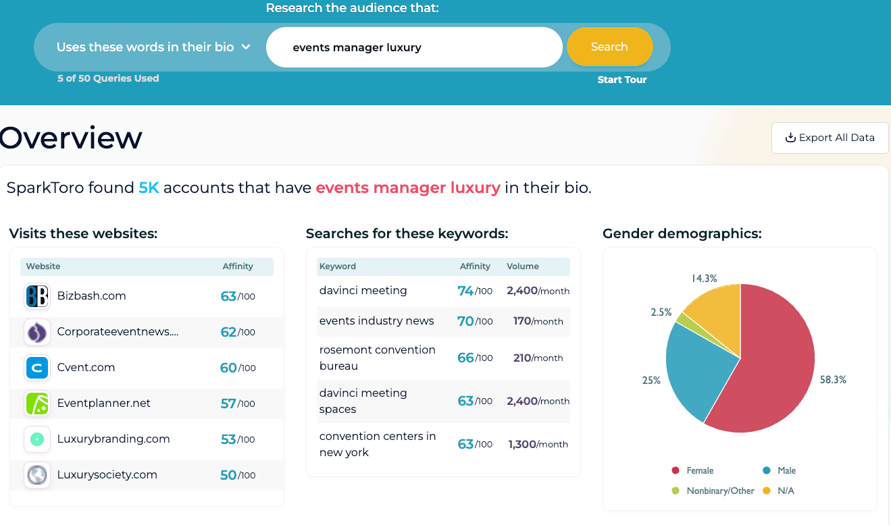Screen dimensions: 891x525
Task: Click the Start Tour link
Action: (x=622, y=80)
